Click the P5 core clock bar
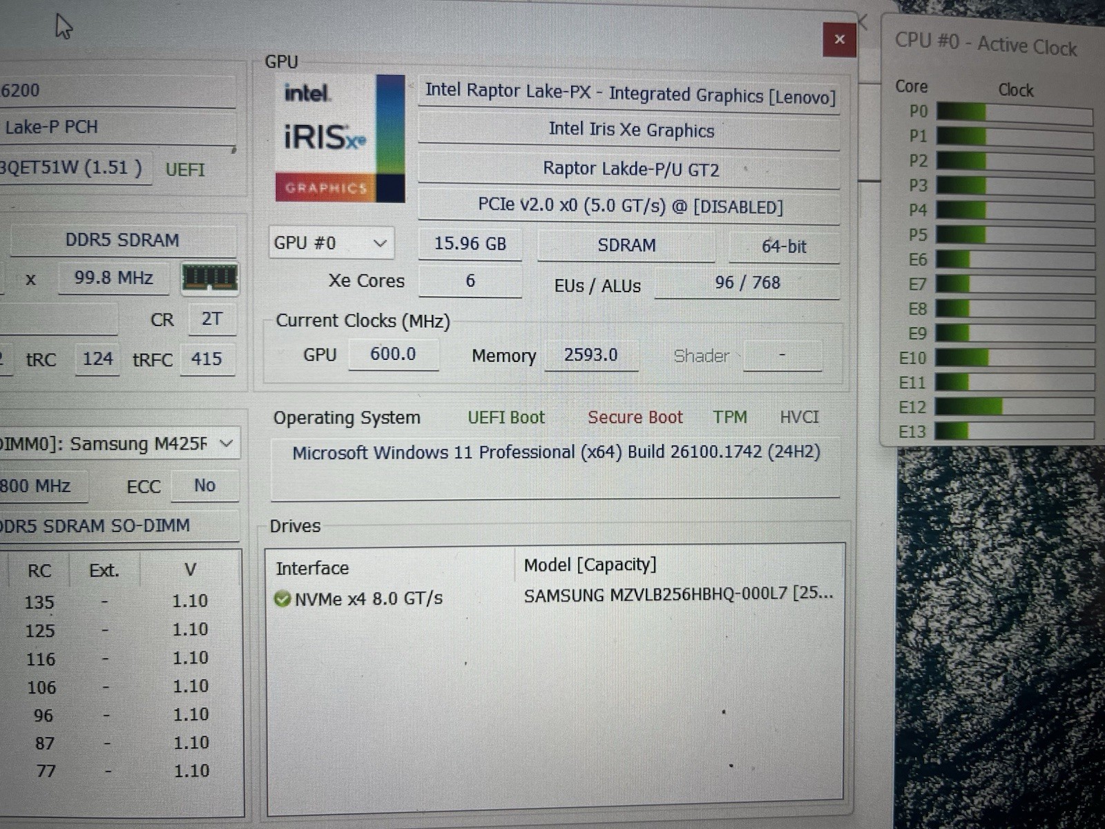Viewport: 1105px width, 829px height. (1015, 235)
